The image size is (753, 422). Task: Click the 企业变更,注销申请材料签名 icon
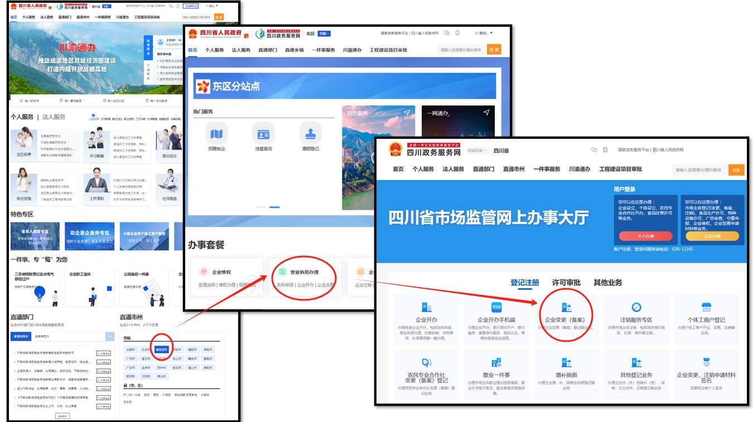(706, 362)
